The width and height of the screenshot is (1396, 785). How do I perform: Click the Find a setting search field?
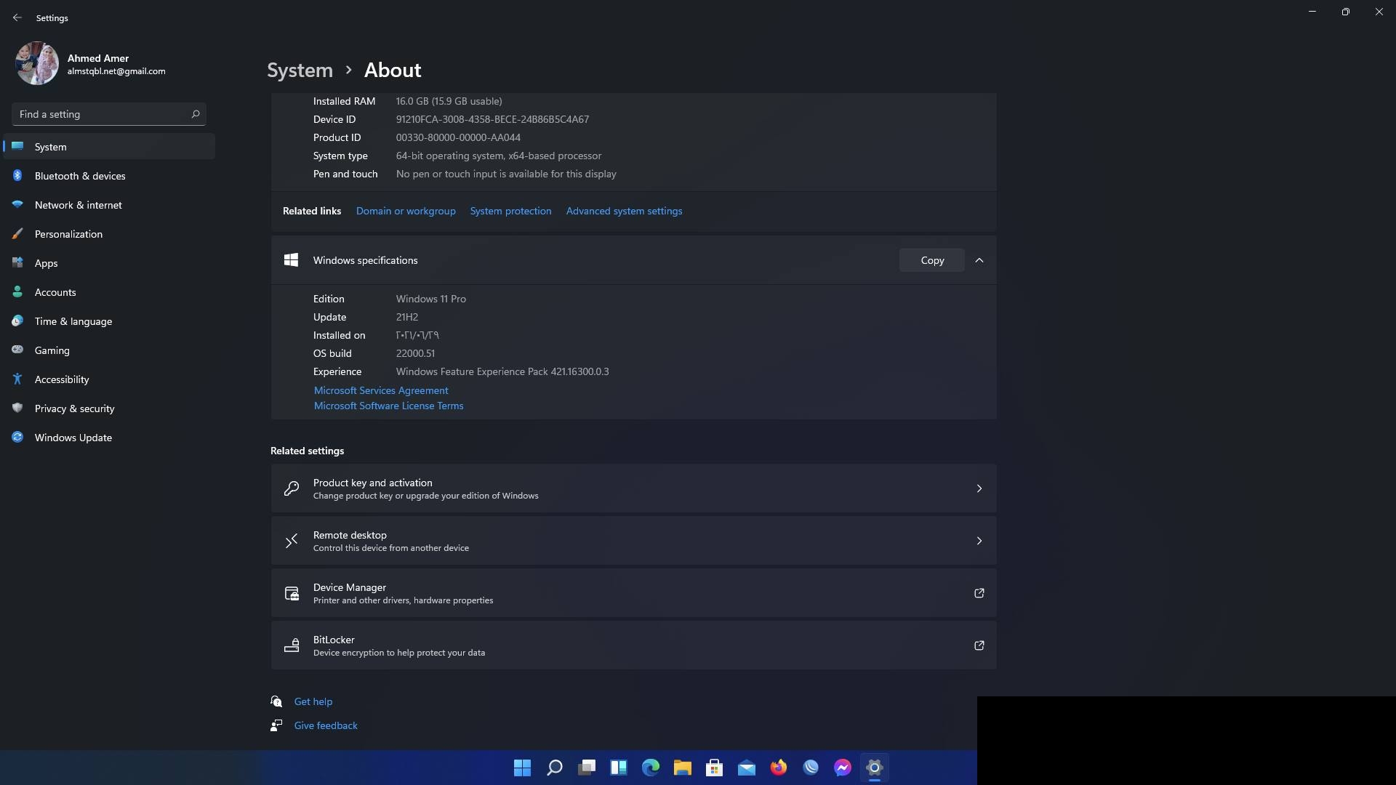pyautogui.click(x=102, y=114)
